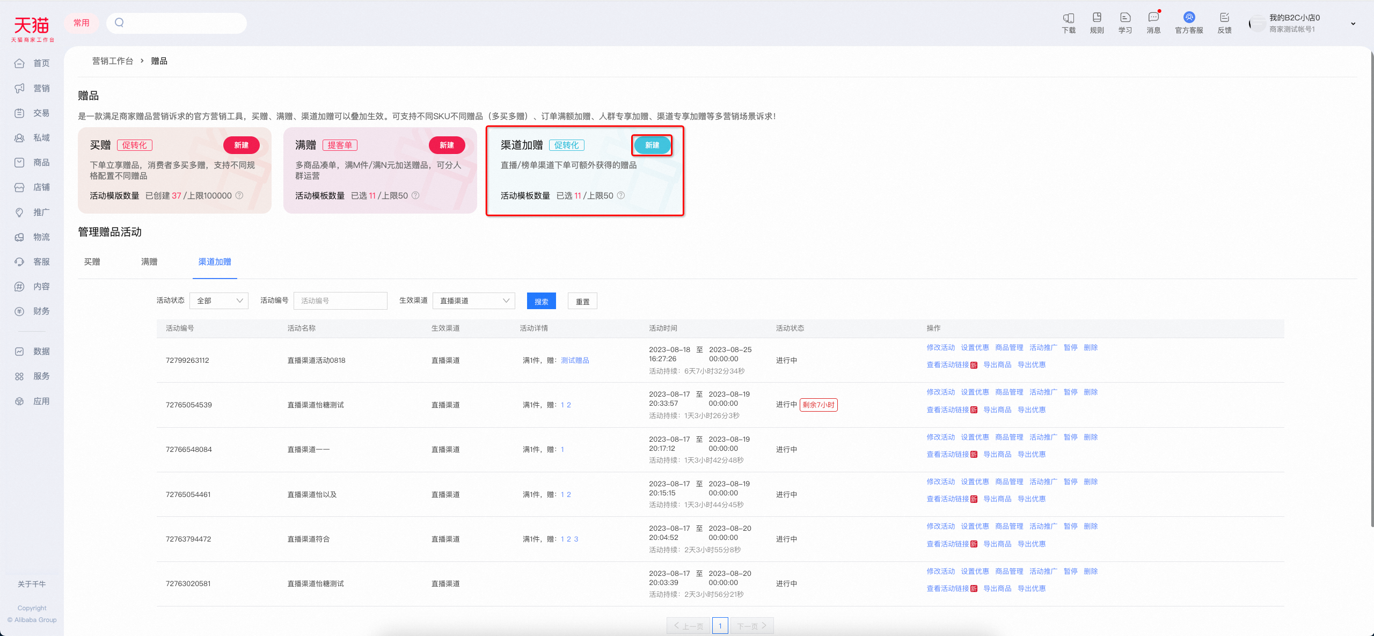Open 数据 in the sidebar

pyautogui.click(x=32, y=351)
